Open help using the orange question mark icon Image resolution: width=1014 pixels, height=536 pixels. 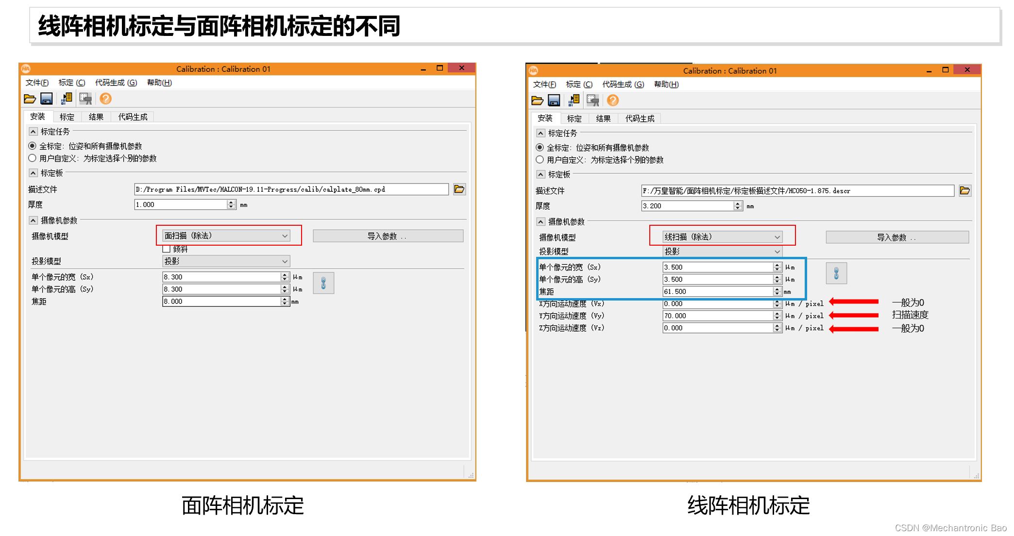click(105, 99)
